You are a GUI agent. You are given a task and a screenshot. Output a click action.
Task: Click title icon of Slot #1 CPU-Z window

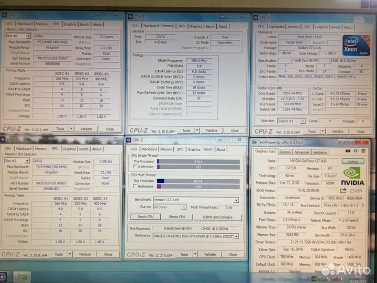[4, 15]
